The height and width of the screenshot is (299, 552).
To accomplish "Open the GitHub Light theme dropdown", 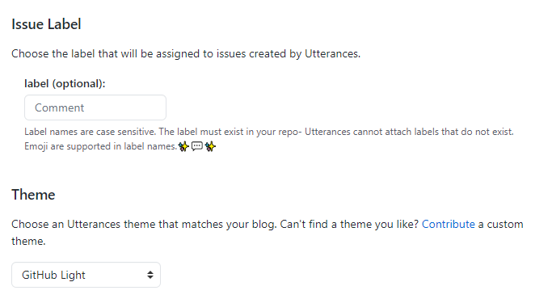I will click(86, 275).
